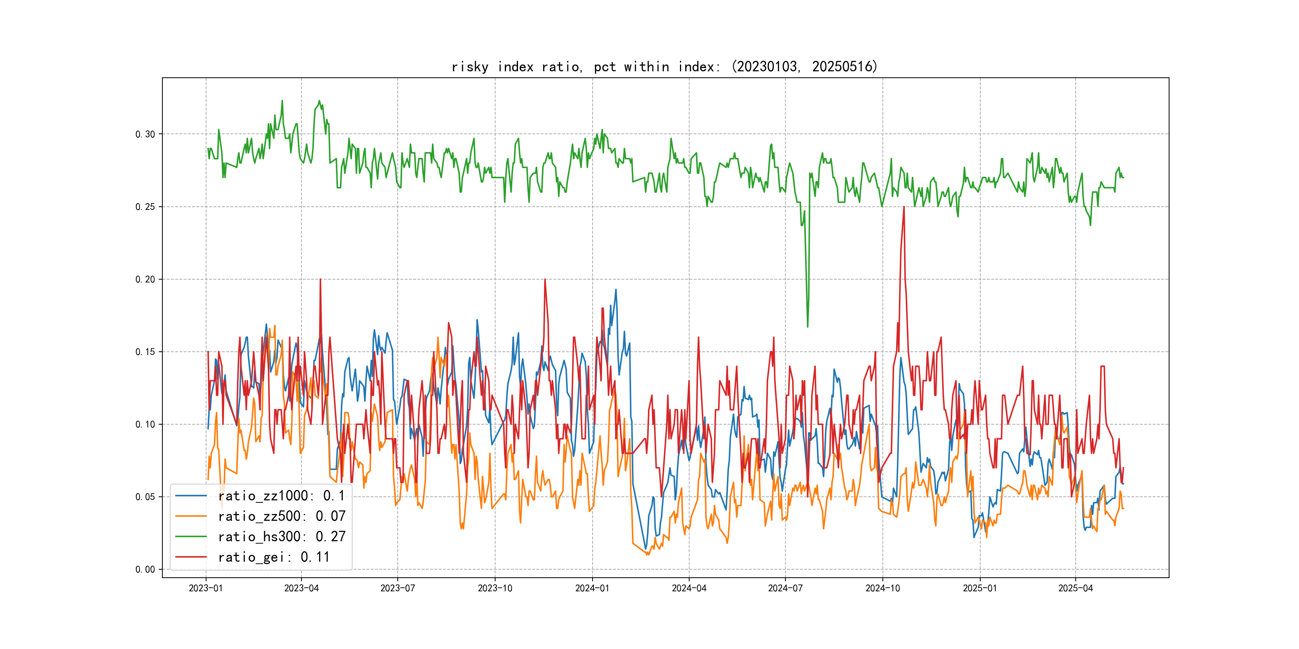Viewport: 1299px width, 649px height.
Task: Select the 'ratio_zz1000: 0.1' legend label
Action: 281,496
